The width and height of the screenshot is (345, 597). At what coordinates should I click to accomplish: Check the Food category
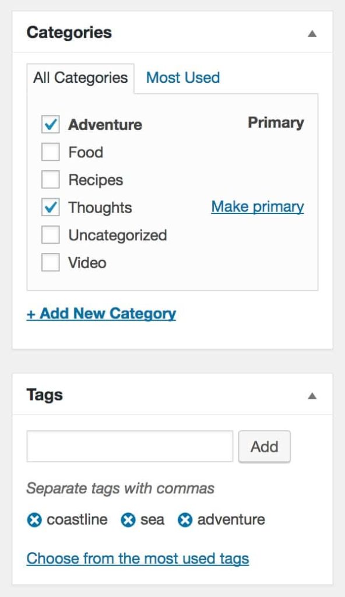(50, 152)
